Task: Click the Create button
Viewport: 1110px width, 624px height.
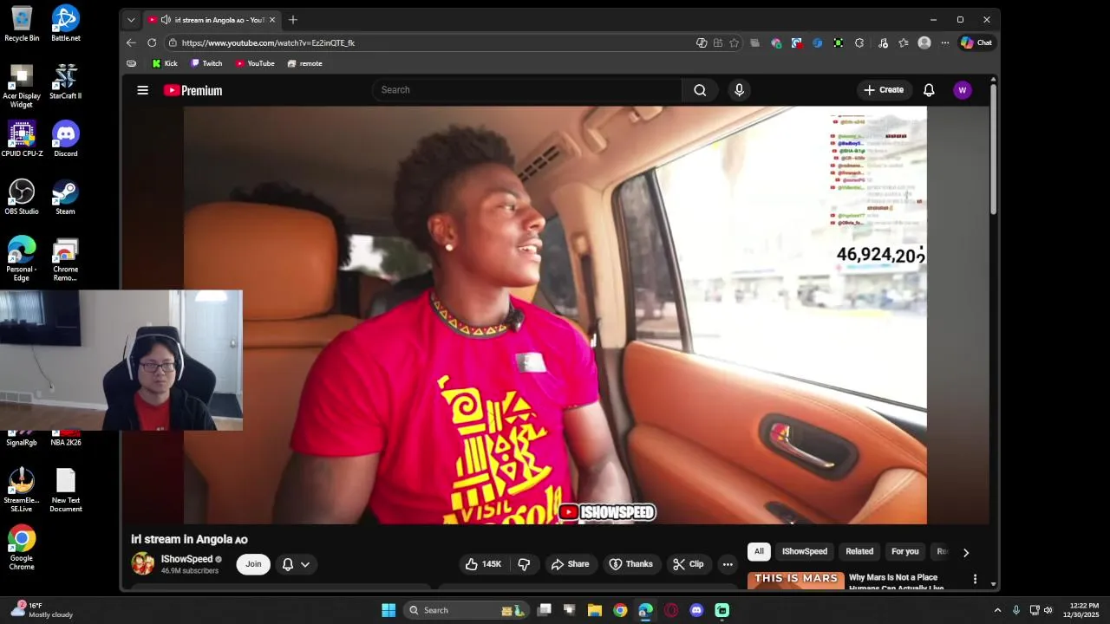Action: (883, 90)
